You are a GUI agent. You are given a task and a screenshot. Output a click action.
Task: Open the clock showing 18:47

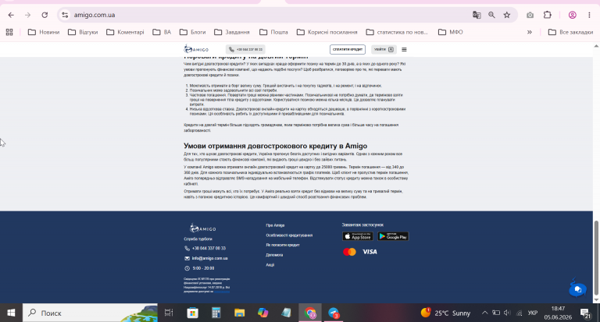558,313
